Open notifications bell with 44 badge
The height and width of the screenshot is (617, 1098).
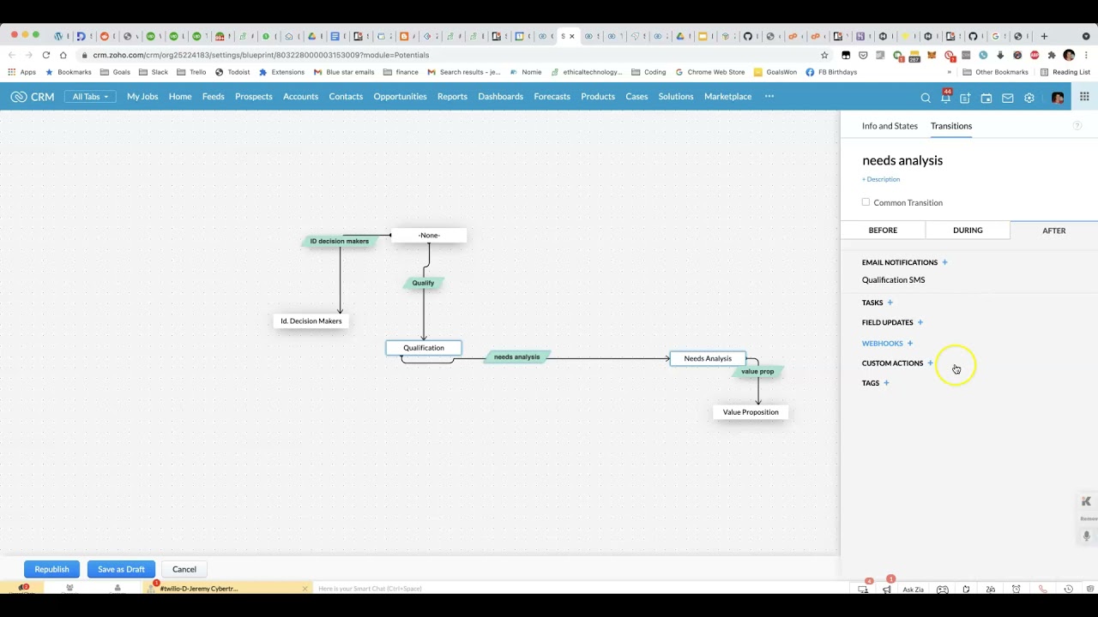(x=945, y=97)
